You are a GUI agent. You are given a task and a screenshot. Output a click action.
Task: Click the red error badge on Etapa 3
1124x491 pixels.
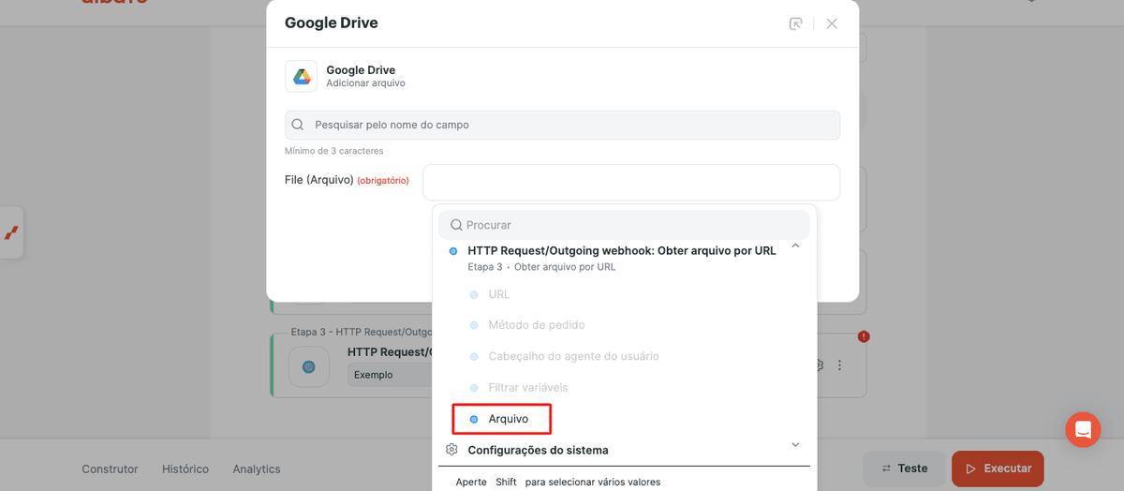point(864,336)
